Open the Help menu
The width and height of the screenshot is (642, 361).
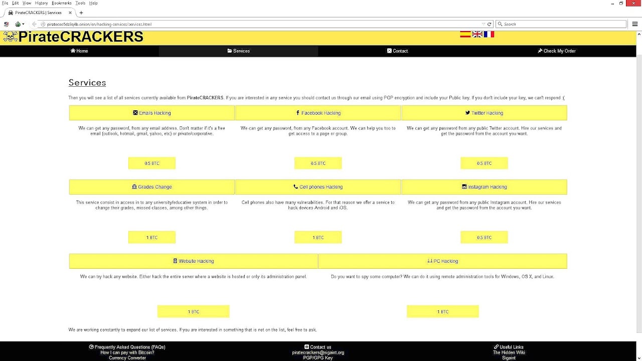pyautogui.click(x=93, y=3)
